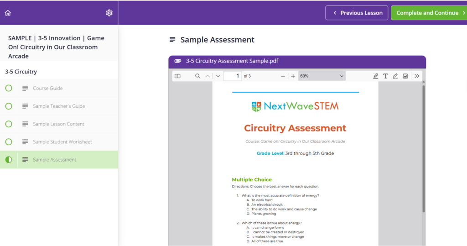Toggle completion circle for Course Guide
This screenshot has height=246, width=467.
coord(9,88)
